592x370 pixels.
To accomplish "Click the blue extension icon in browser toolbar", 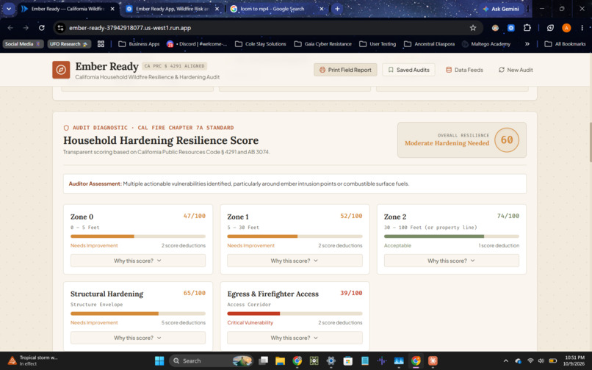I will [510, 28].
